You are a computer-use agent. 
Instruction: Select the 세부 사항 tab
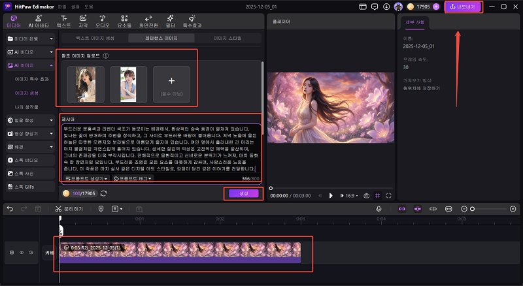[415, 22]
